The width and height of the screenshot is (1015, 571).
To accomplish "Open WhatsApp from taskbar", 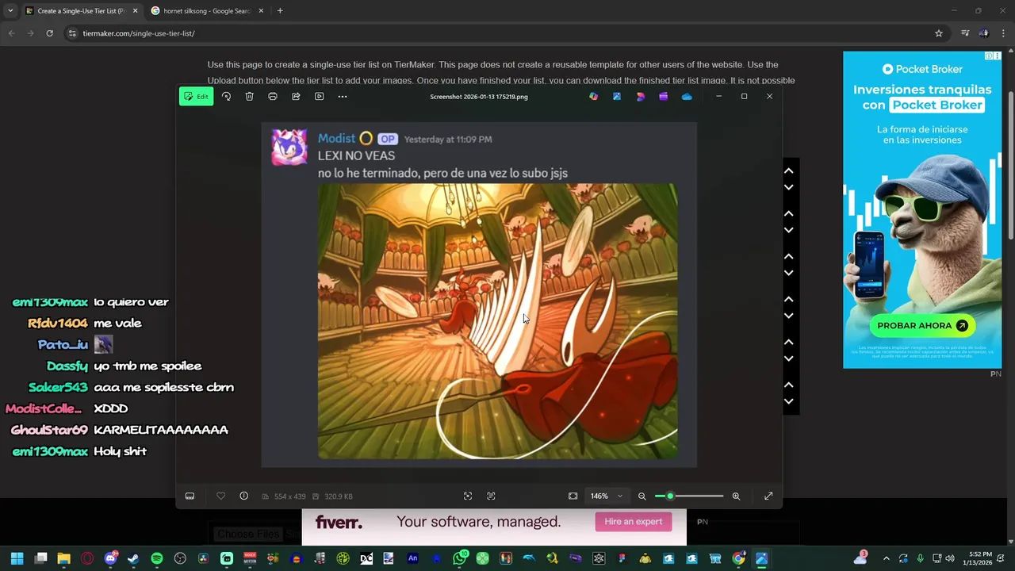I will [x=460, y=559].
